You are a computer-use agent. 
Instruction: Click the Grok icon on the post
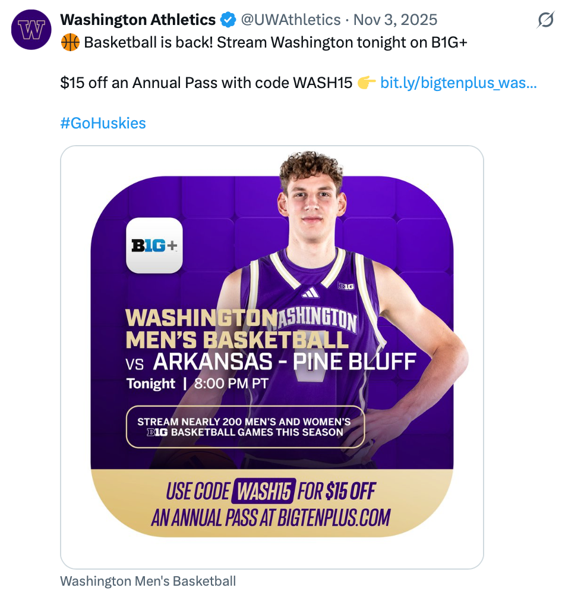(x=545, y=21)
